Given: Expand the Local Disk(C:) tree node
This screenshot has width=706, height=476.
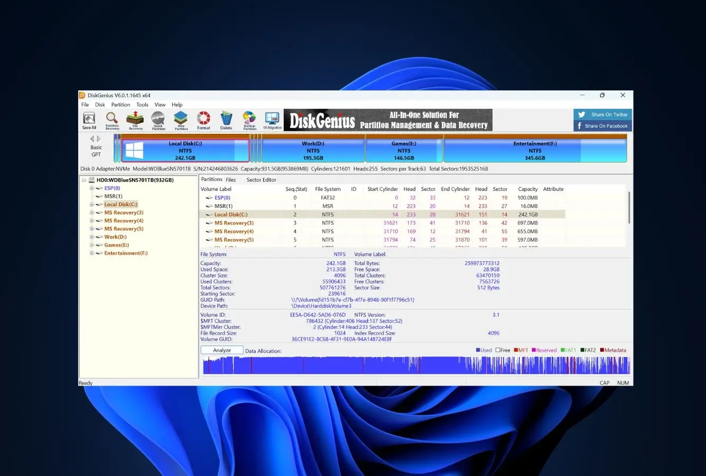Looking at the screenshot, I should [x=91, y=204].
